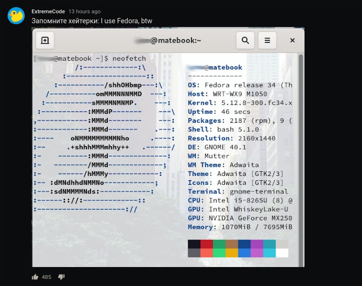Click the 'Icons: Adwaita [GTK2/3]' line

(x=236, y=183)
